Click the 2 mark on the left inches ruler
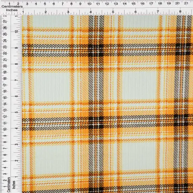Image resolution: width=193 pixels, height=193 pixels. (x=16, y=160)
